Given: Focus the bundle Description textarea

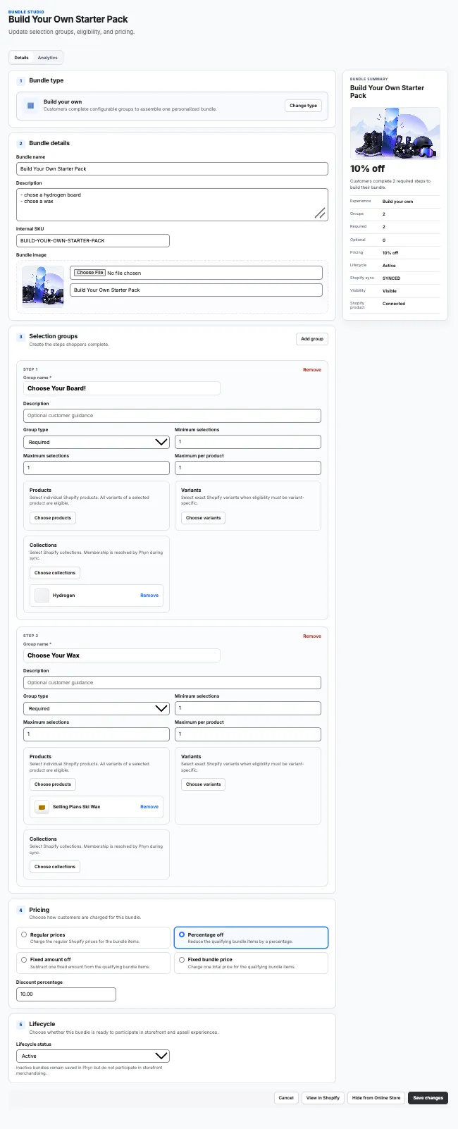Looking at the screenshot, I should pyautogui.click(x=172, y=204).
